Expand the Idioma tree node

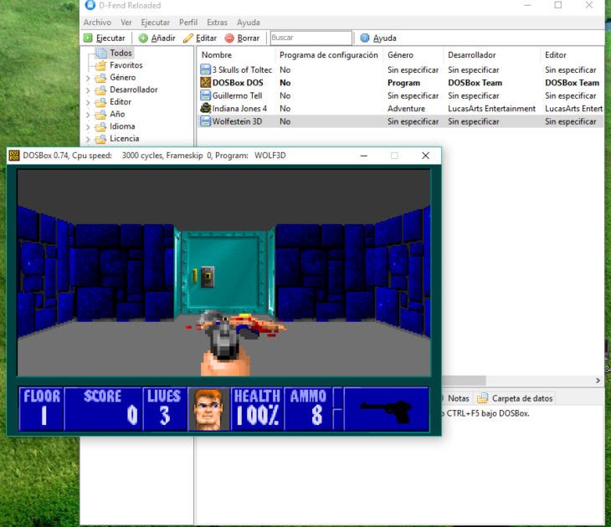coord(88,126)
